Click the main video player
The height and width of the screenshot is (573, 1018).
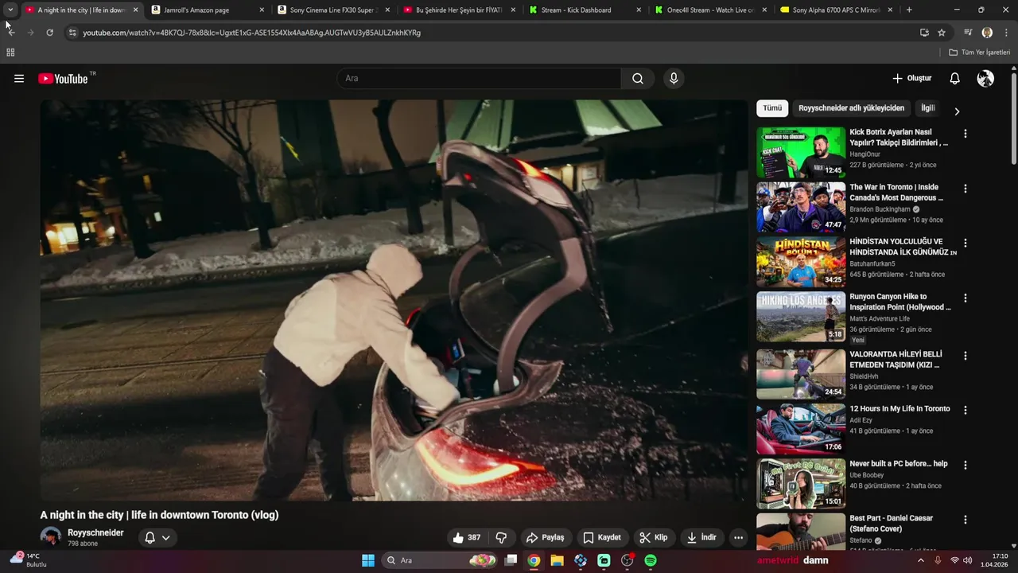[394, 300]
